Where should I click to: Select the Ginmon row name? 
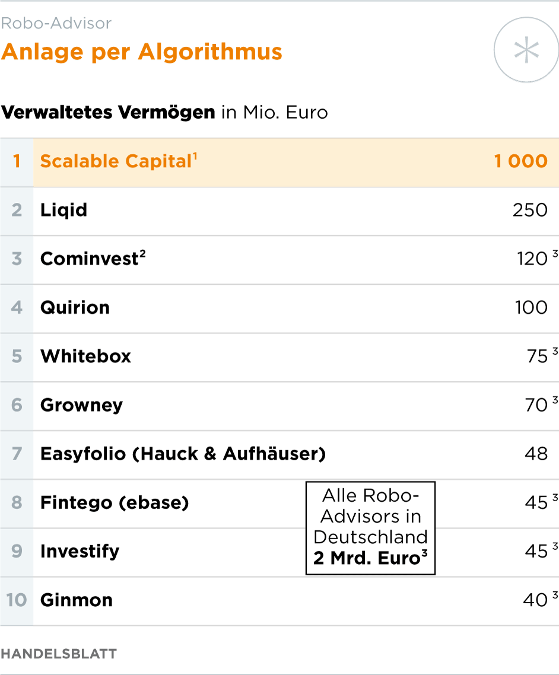click(x=76, y=600)
